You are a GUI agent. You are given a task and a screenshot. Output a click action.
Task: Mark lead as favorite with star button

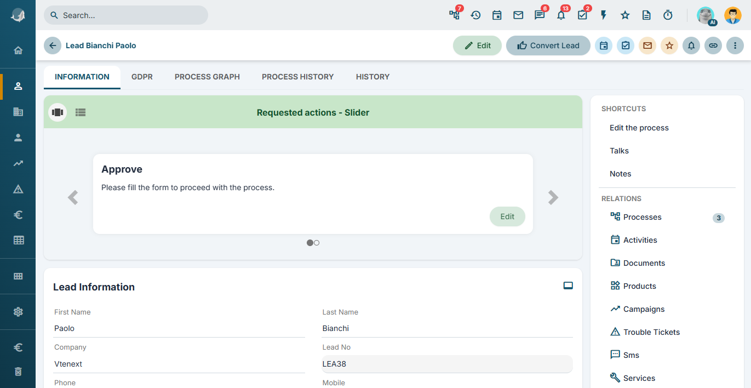click(669, 45)
